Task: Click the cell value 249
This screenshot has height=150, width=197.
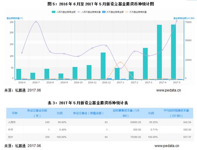Action: 47,122
